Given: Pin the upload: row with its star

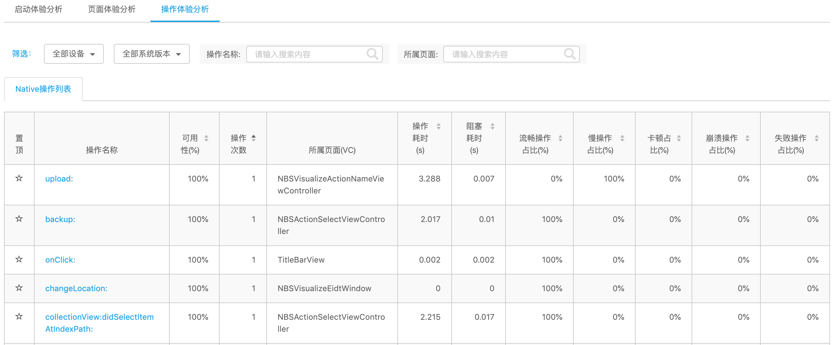Looking at the screenshot, I should click(x=19, y=178).
